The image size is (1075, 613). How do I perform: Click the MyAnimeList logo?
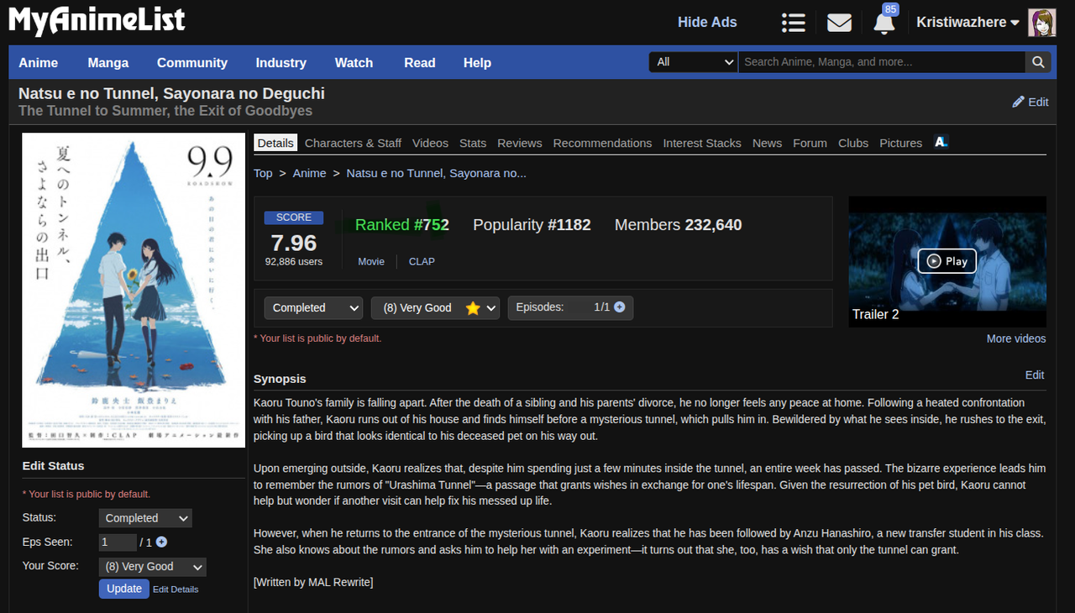(97, 21)
